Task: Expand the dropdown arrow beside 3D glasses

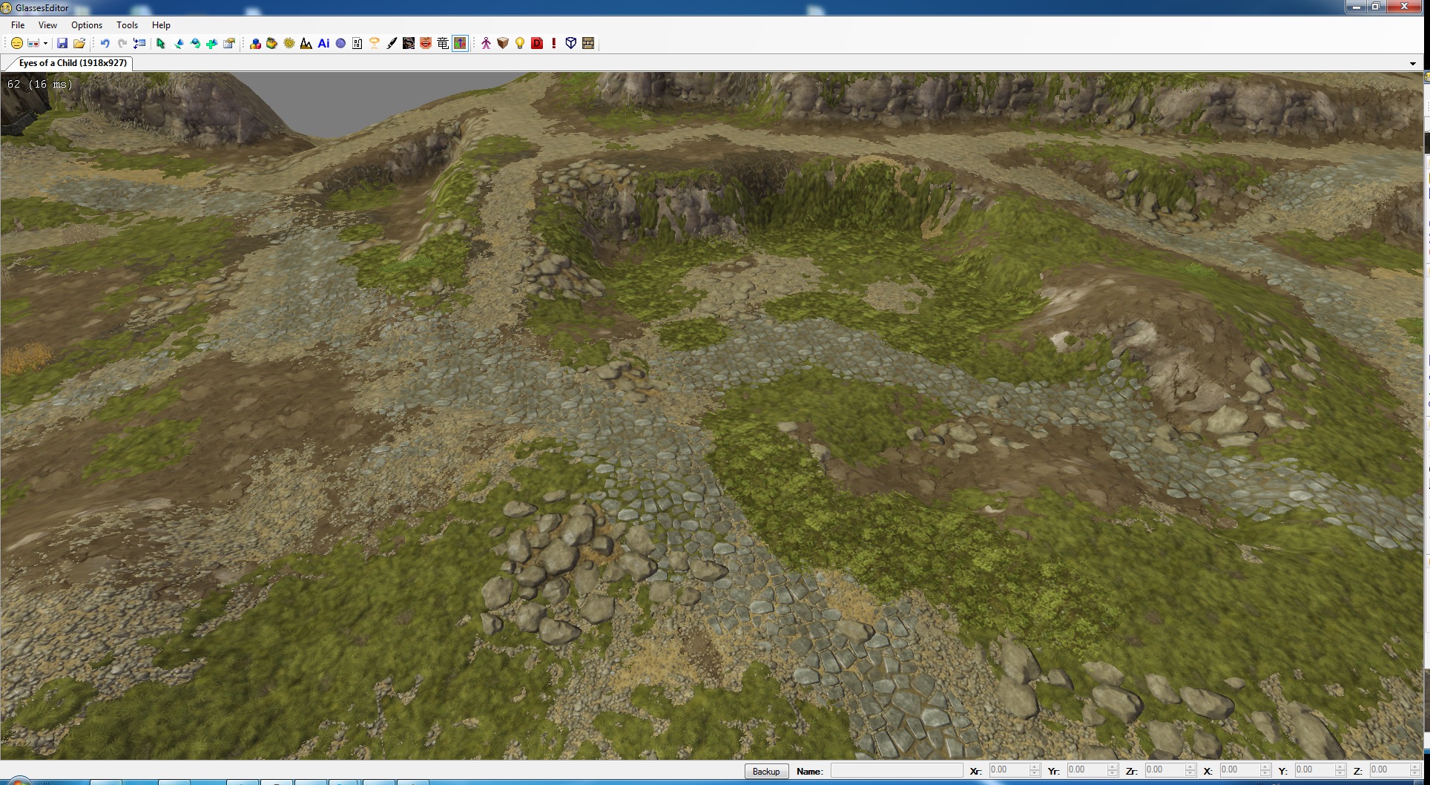Action: (x=45, y=44)
